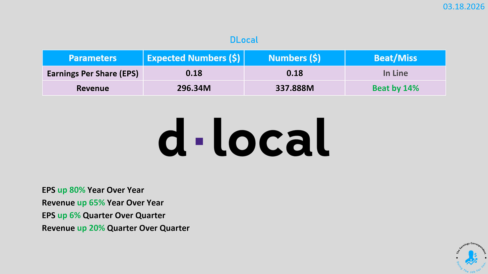Viewport: 488px width, 274px height.
Task: Click the In Line result cell
Action: point(395,73)
